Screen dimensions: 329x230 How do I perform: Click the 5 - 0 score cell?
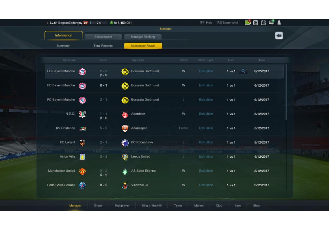pos(103,128)
